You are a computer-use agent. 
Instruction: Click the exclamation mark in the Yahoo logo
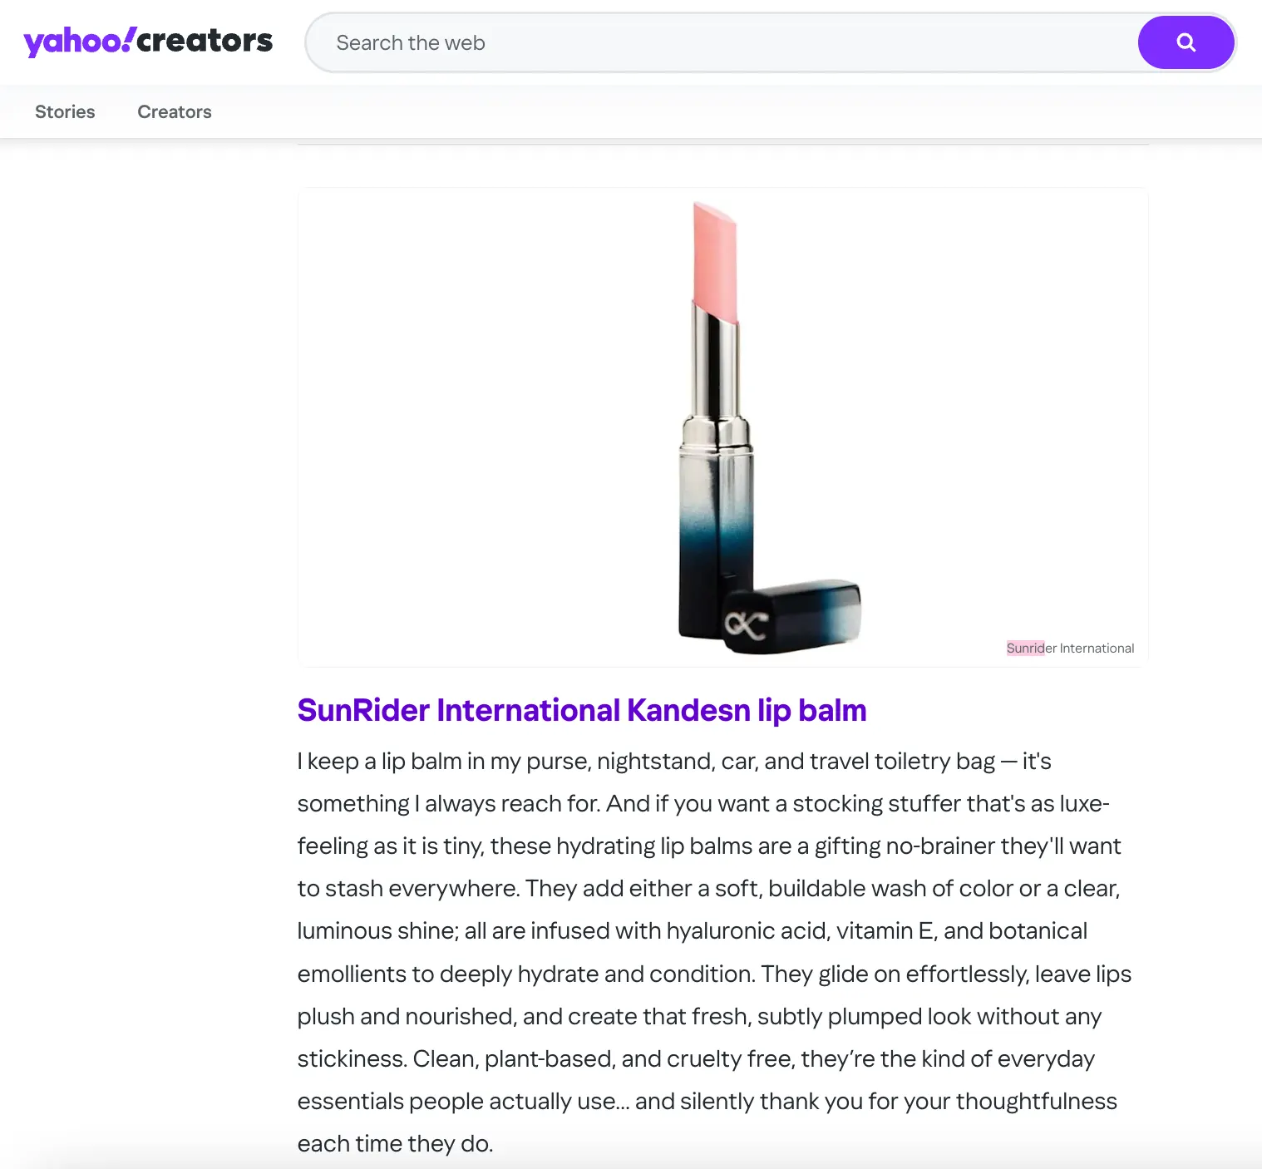(x=125, y=40)
